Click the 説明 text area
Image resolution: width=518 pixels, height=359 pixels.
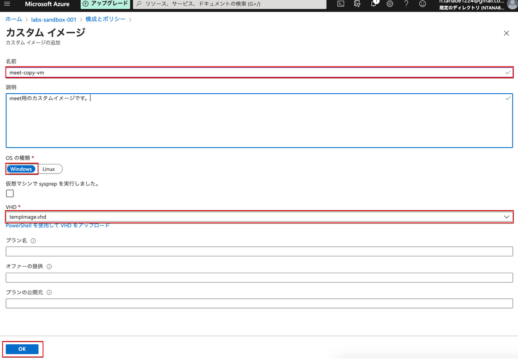click(x=259, y=120)
